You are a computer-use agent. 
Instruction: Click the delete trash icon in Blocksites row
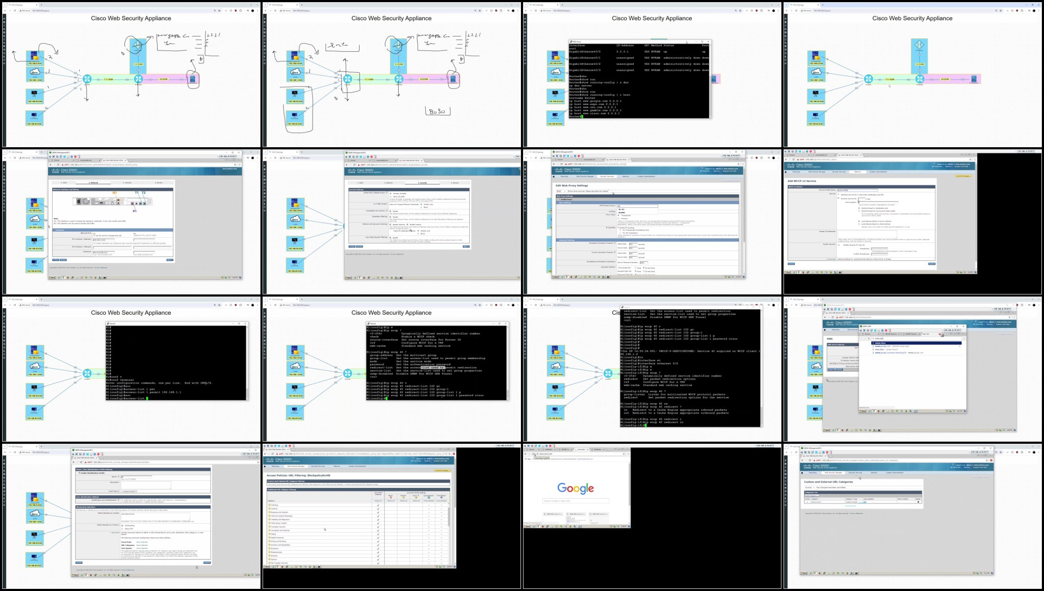918,502
